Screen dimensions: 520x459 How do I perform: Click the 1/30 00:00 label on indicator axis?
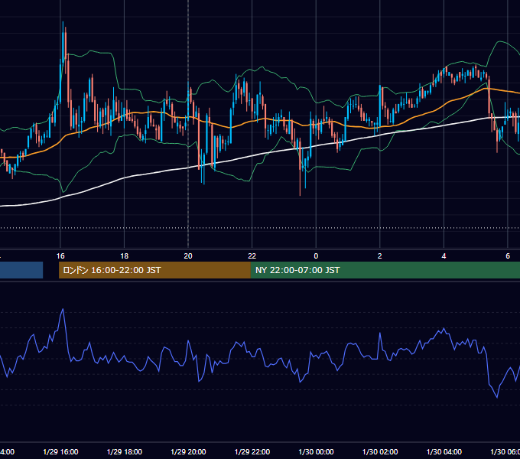[316, 451]
